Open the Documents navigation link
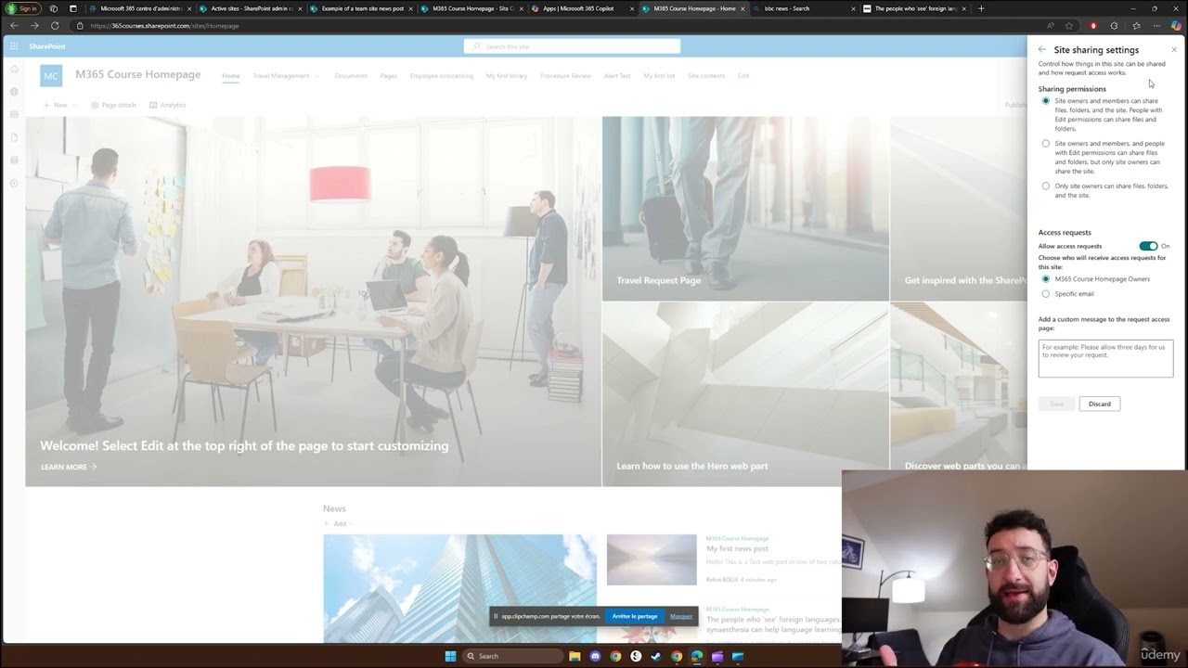 pos(351,76)
